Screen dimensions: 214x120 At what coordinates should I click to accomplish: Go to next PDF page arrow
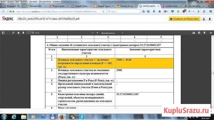[23, 33]
